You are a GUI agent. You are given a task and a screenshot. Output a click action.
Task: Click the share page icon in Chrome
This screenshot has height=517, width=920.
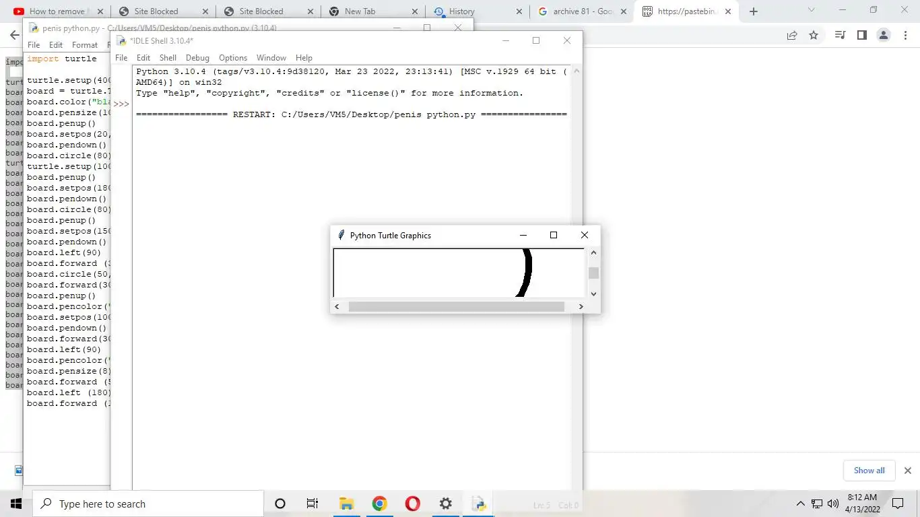click(792, 36)
